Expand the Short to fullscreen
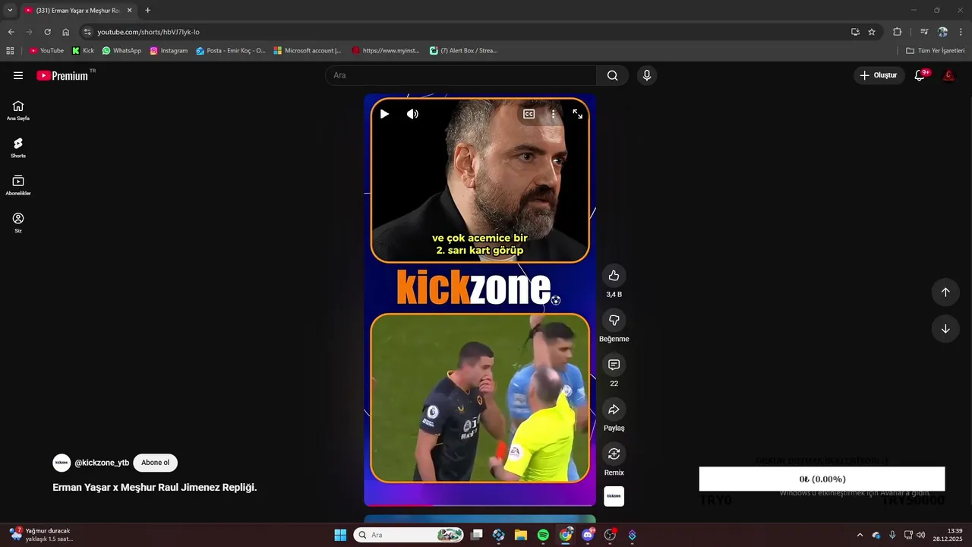 click(578, 114)
